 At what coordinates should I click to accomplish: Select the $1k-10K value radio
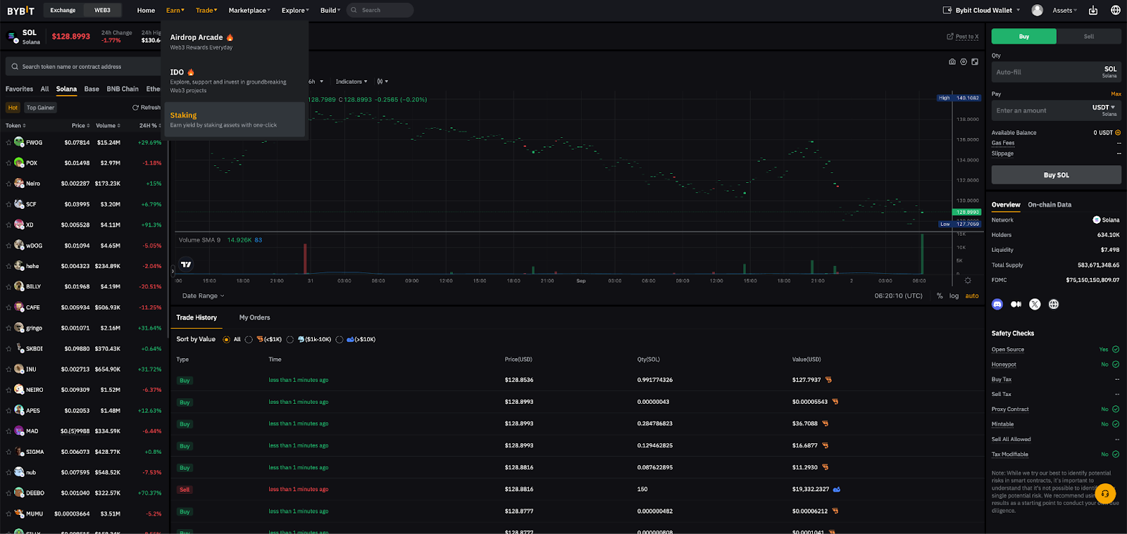click(x=290, y=340)
